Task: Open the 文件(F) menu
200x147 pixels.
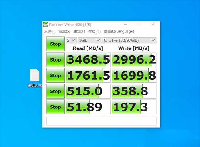Action: [50, 31]
